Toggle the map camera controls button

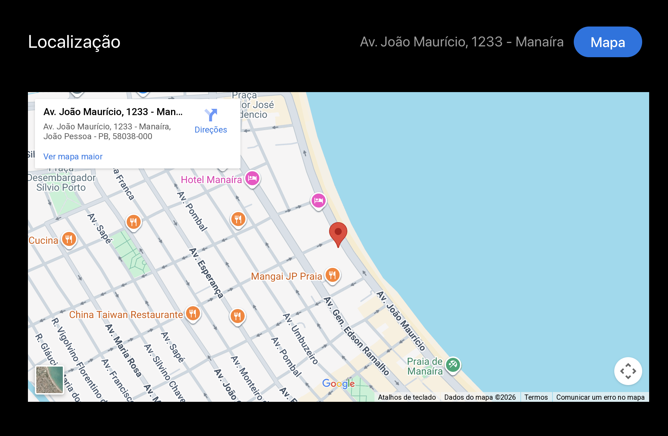[628, 371]
